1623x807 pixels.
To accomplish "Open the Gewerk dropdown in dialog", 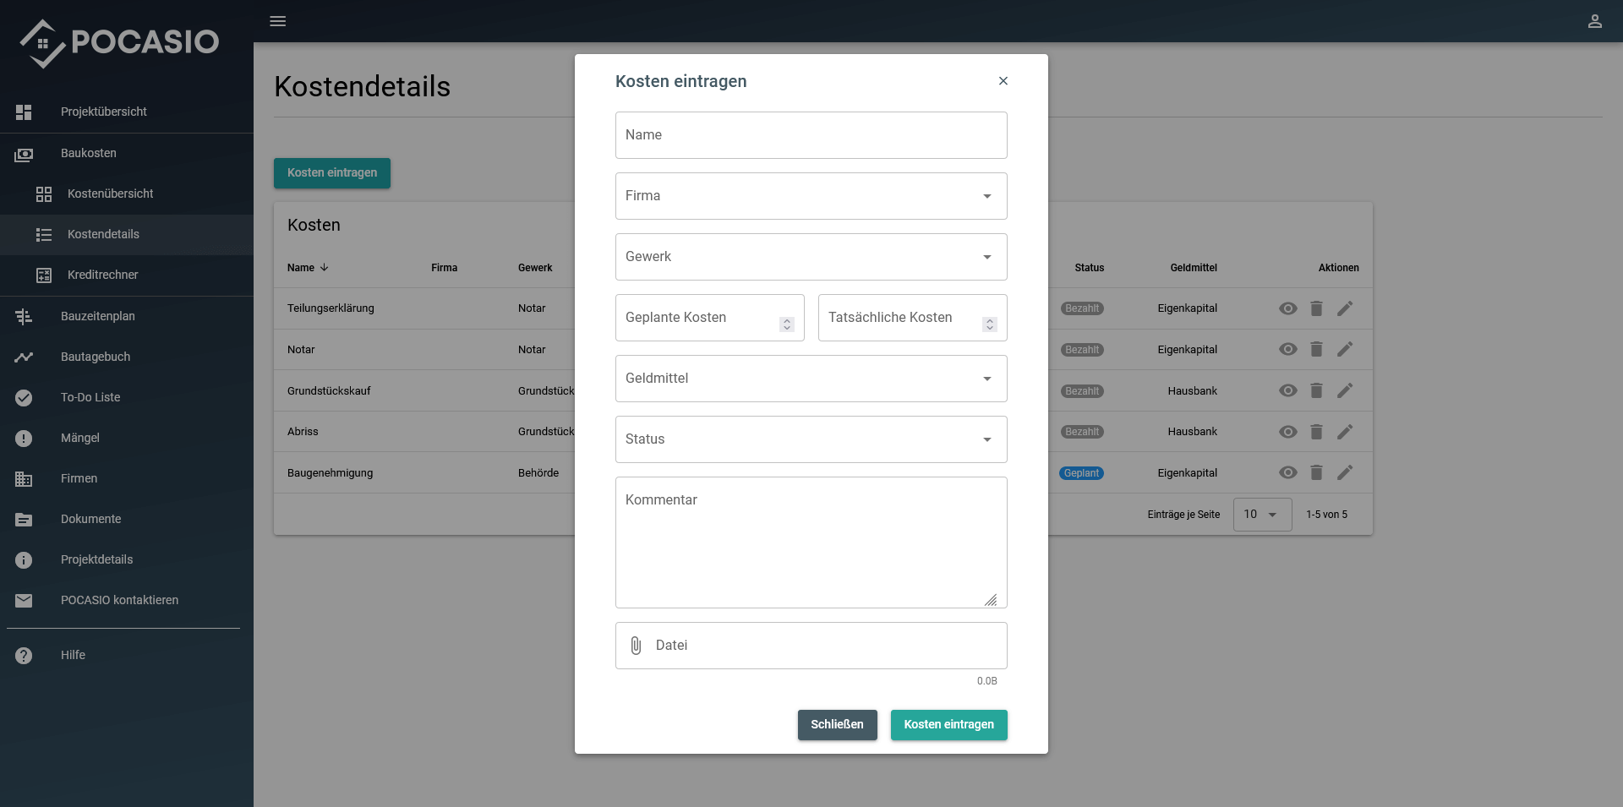I will tap(811, 257).
